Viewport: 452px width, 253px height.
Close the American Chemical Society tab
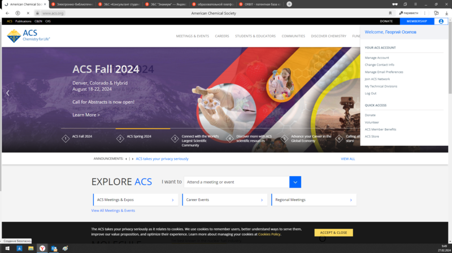(x=45, y=5)
